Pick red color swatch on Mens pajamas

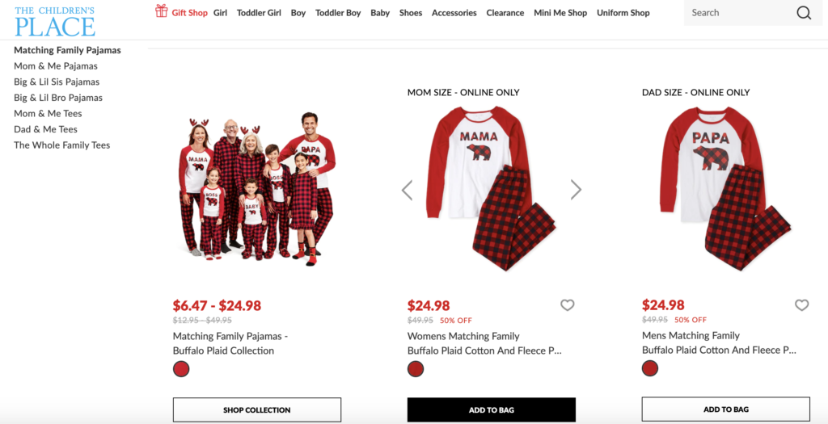click(x=650, y=368)
